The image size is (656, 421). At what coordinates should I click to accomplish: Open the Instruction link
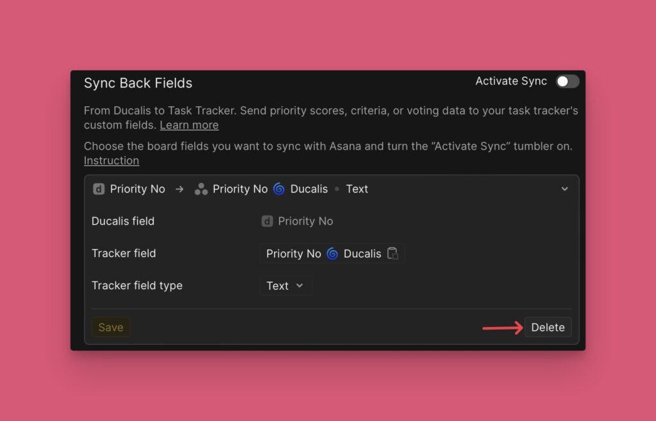point(111,160)
